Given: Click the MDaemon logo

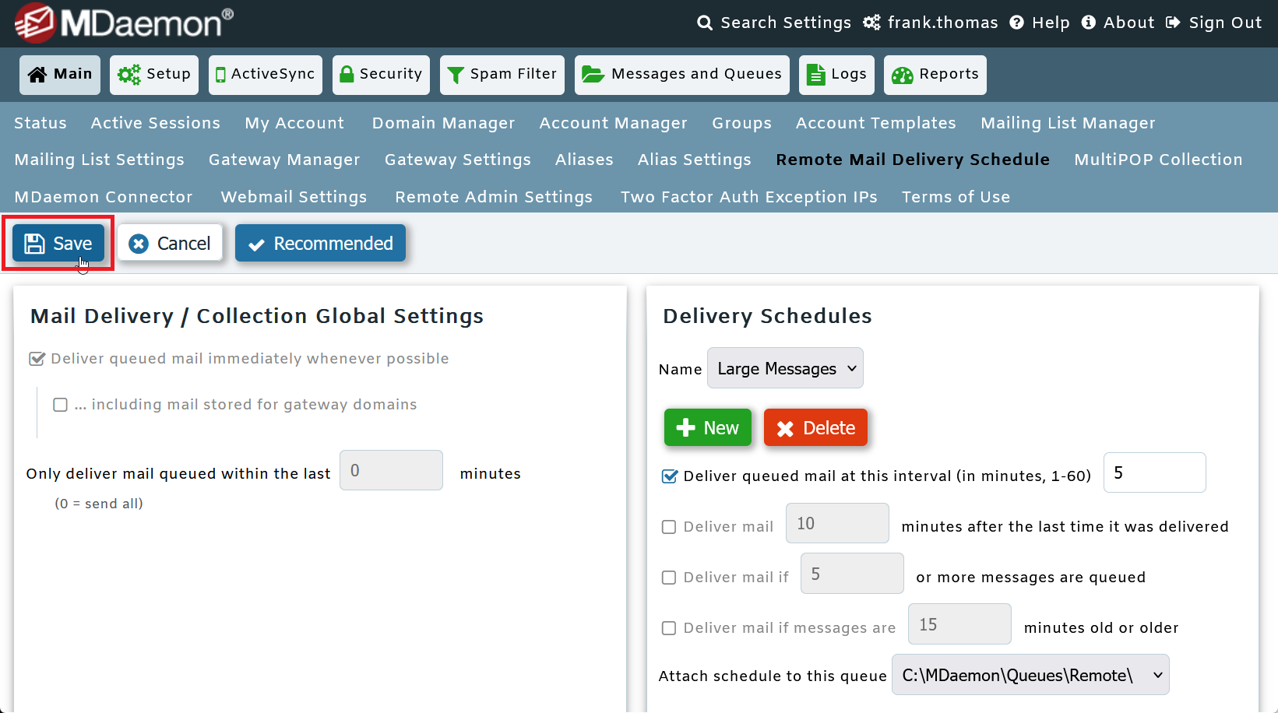Looking at the screenshot, I should click(x=117, y=23).
